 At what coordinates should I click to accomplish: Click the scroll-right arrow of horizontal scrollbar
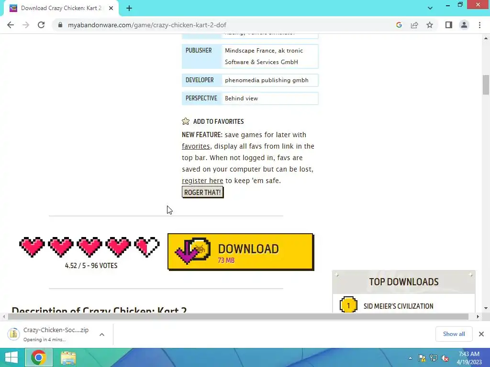[478, 316]
